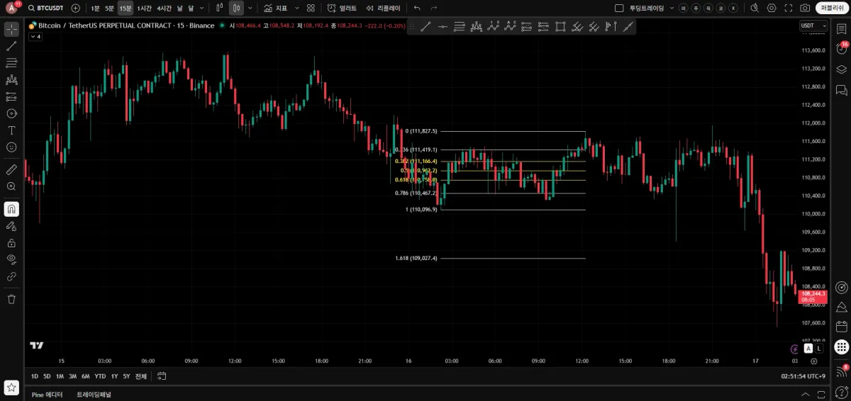Click the 퍼블리쉬 publish button
This screenshot has height=401, width=851.
[831, 8]
